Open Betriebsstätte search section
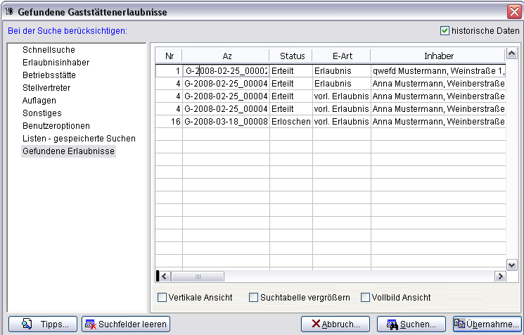The height and width of the screenshot is (335, 524). point(51,75)
